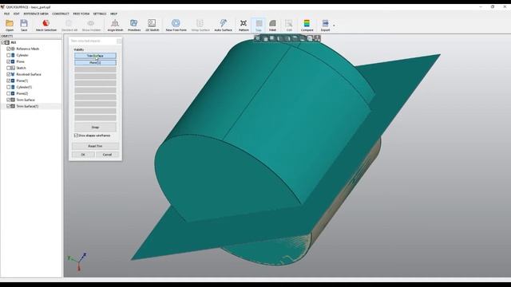Image resolution: width=511 pixels, height=287 pixels.
Task: Enable the Cylinder object checkbox
Action: [x=9, y=55]
